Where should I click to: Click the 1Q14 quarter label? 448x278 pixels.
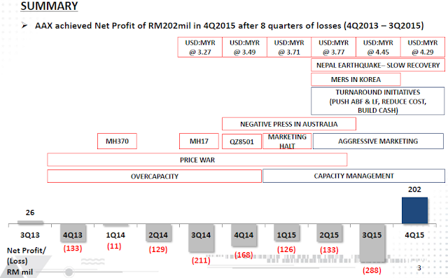click(x=115, y=235)
